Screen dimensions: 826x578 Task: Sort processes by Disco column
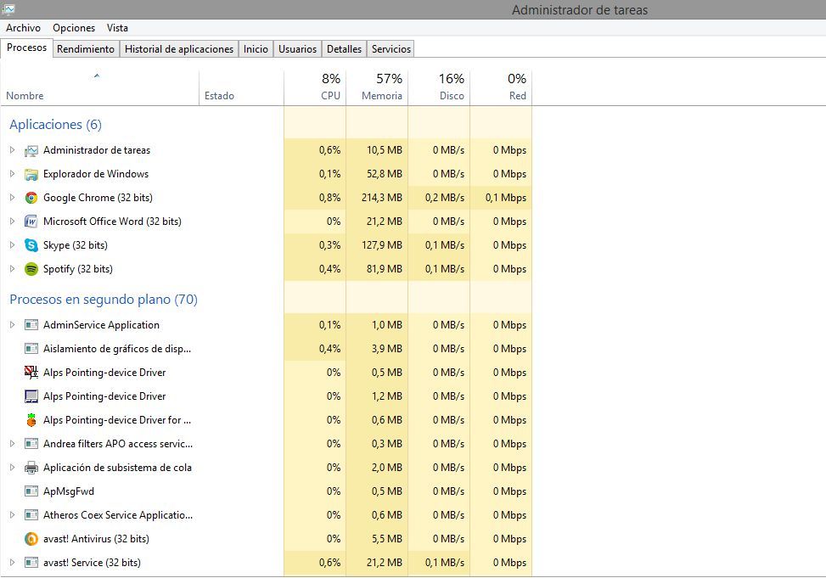(440, 88)
